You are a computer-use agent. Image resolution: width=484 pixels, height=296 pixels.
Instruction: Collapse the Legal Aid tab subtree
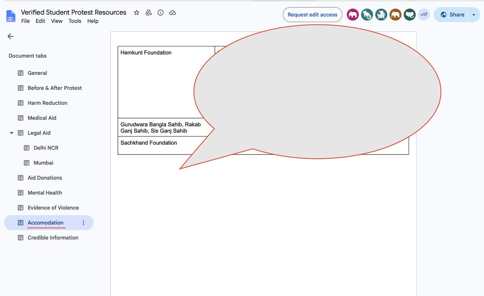(12, 133)
